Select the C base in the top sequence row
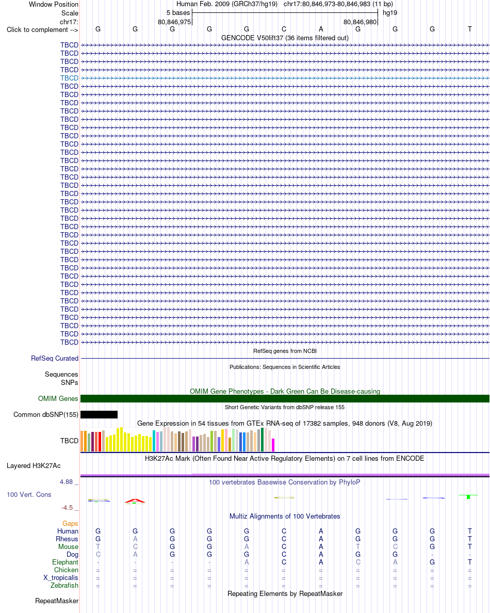Screen dimensions: 490x613 284,29
